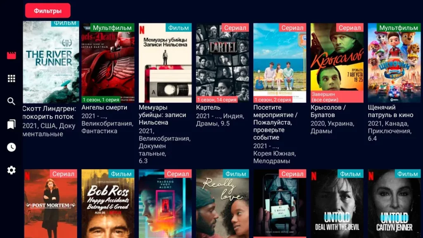The width and height of the screenshot is (423, 238).
Task: Click 'Фильм' label on Really Love poster
Action: (x=236, y=174)
